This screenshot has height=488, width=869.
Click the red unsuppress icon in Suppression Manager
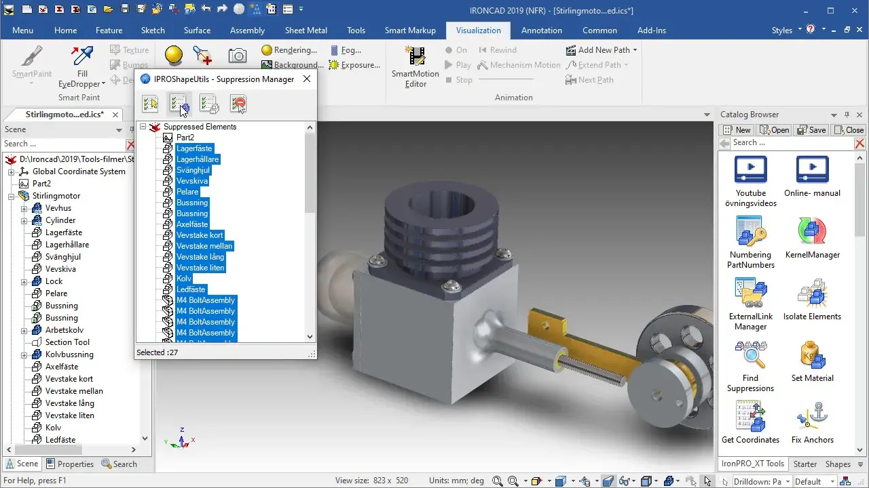[x=238, y=103]
